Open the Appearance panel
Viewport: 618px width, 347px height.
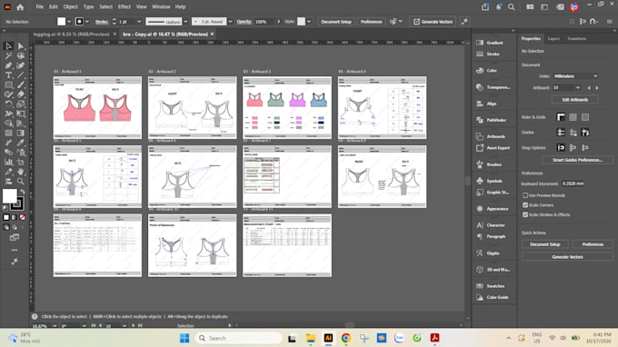pyautogui.click(x=493, y=209)
